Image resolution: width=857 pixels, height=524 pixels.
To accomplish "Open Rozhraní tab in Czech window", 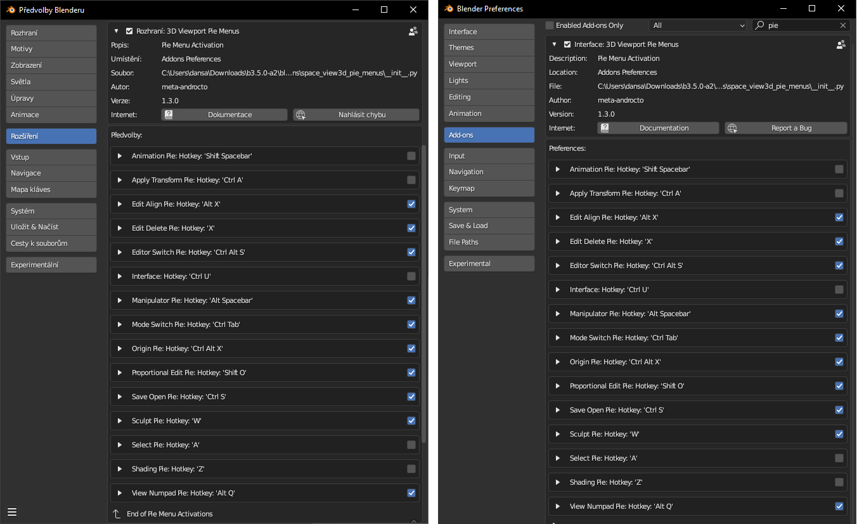I will 51,32.
